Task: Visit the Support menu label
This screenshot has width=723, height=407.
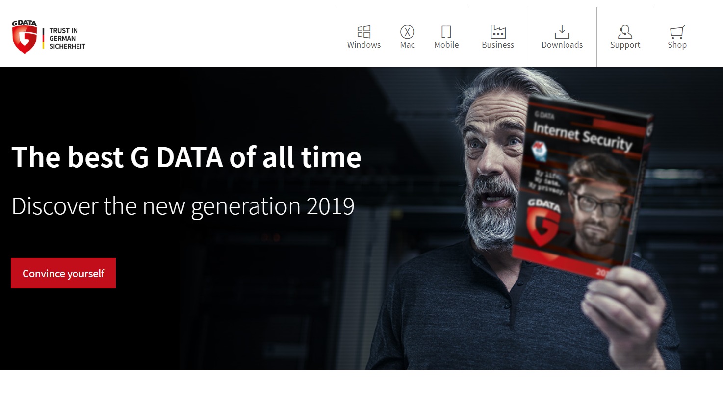Action: click(x=625, y=45)
